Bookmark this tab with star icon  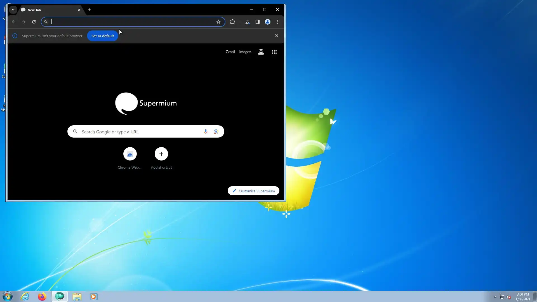[x=218, y=22]
